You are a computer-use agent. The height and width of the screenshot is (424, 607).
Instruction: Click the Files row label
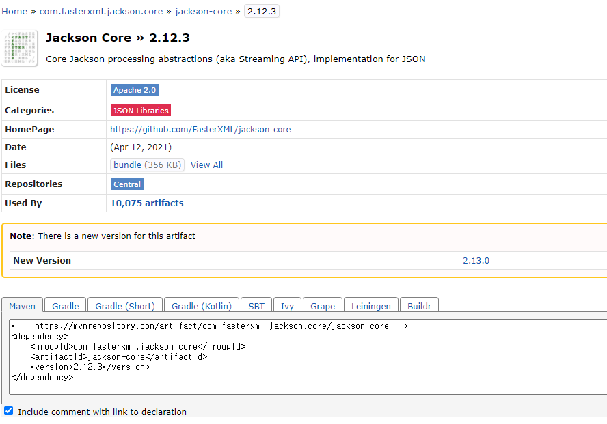point(16,165)
